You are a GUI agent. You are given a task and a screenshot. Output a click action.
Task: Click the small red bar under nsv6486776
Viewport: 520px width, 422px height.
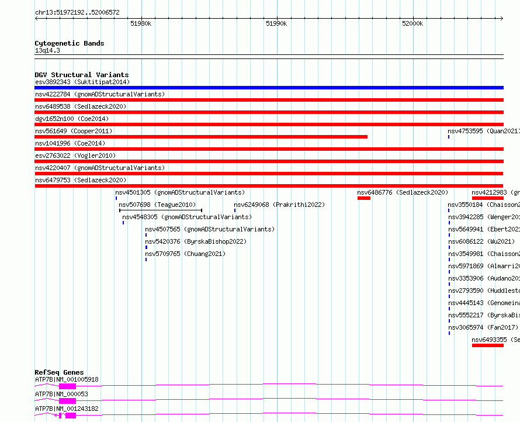point(364,198)
